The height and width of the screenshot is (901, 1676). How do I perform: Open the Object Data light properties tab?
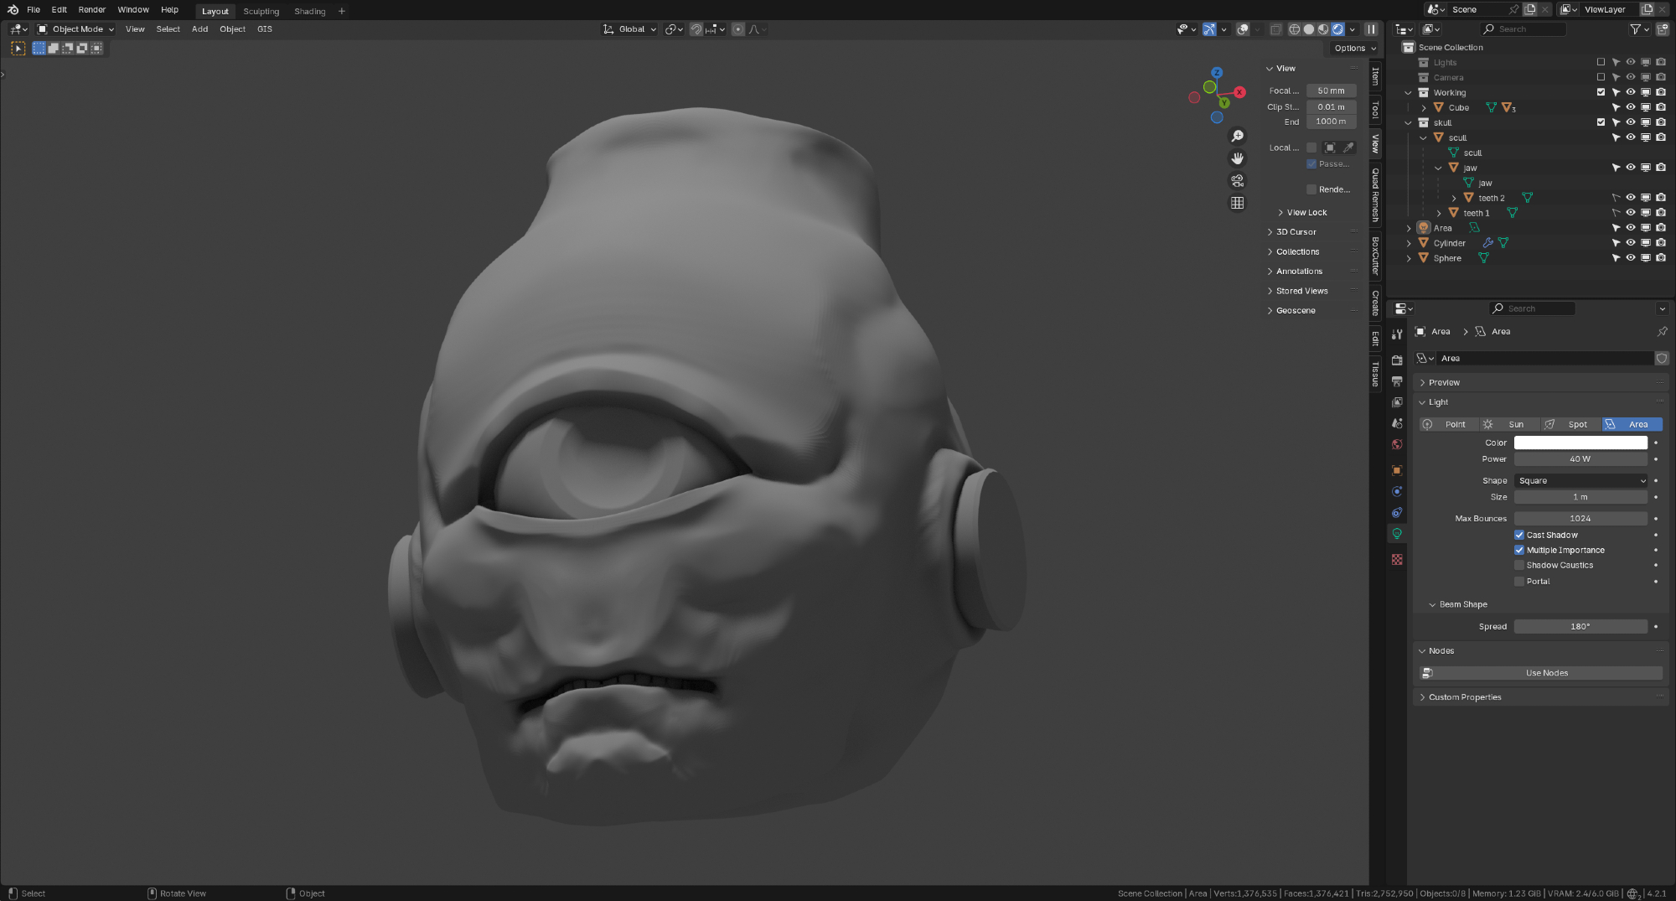tap(1397, 534)
